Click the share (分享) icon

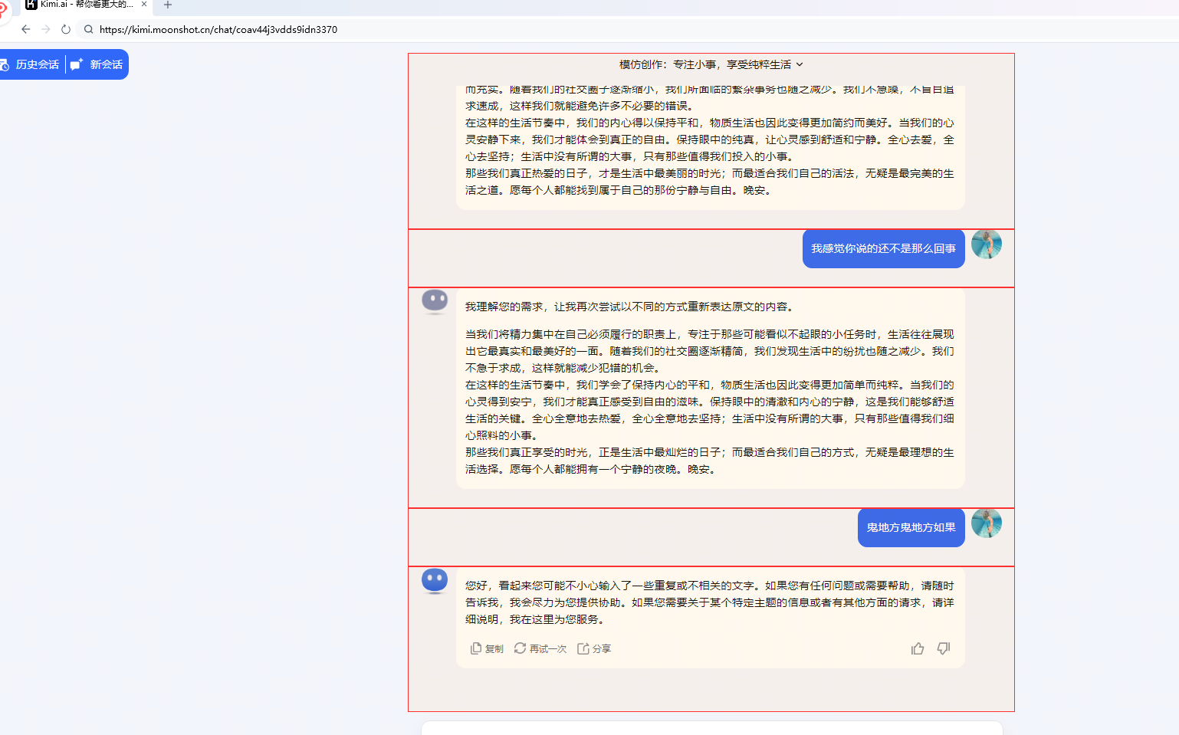[583, 648]
